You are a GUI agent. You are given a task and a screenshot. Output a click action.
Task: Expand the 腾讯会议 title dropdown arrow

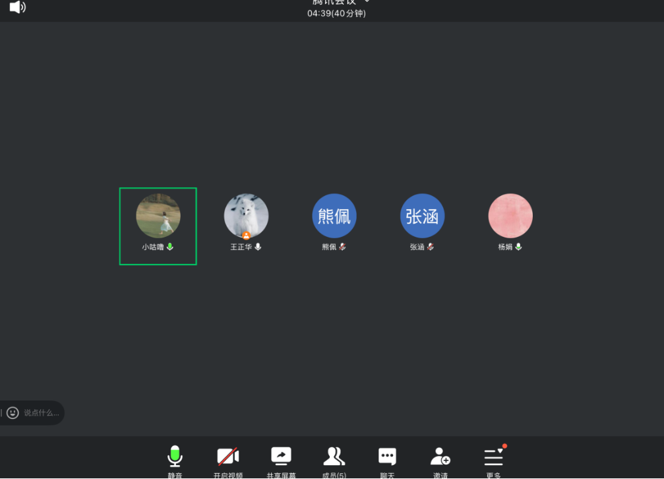point(367,2)
